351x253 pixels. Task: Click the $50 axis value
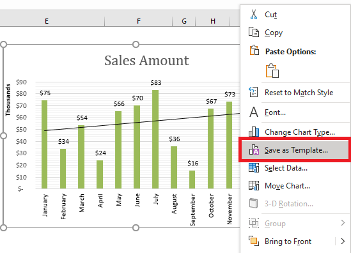[x=21, y=130]
